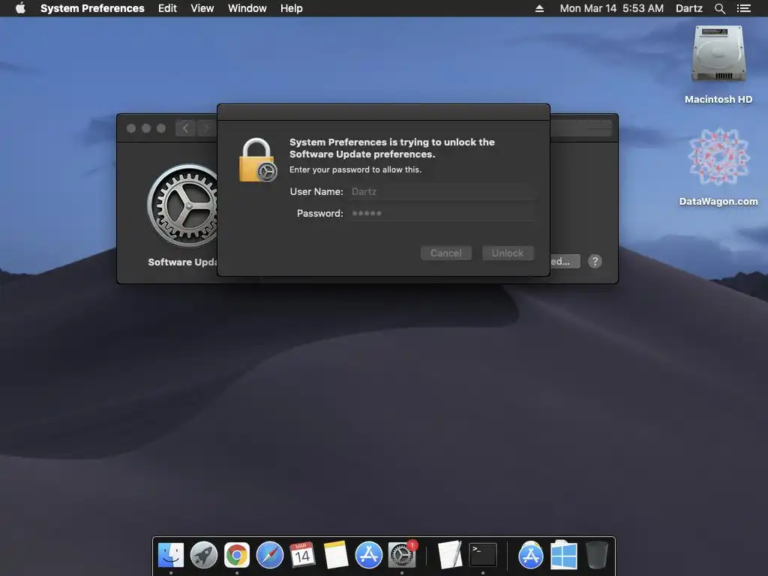
Task: Click the Software Update gear icon
Action: pos(182,205)
